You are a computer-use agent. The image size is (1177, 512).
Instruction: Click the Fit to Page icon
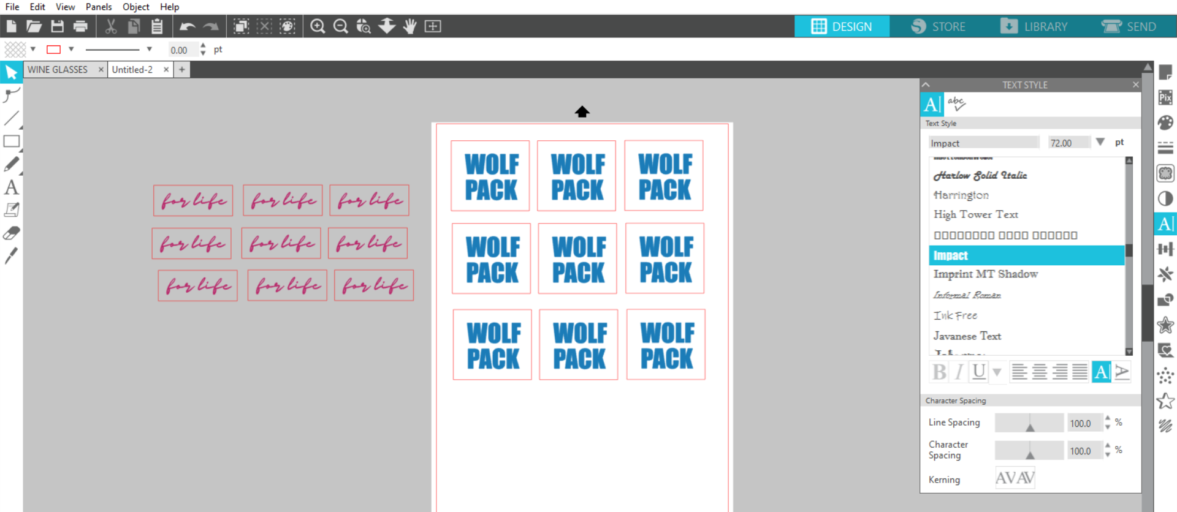433,26
